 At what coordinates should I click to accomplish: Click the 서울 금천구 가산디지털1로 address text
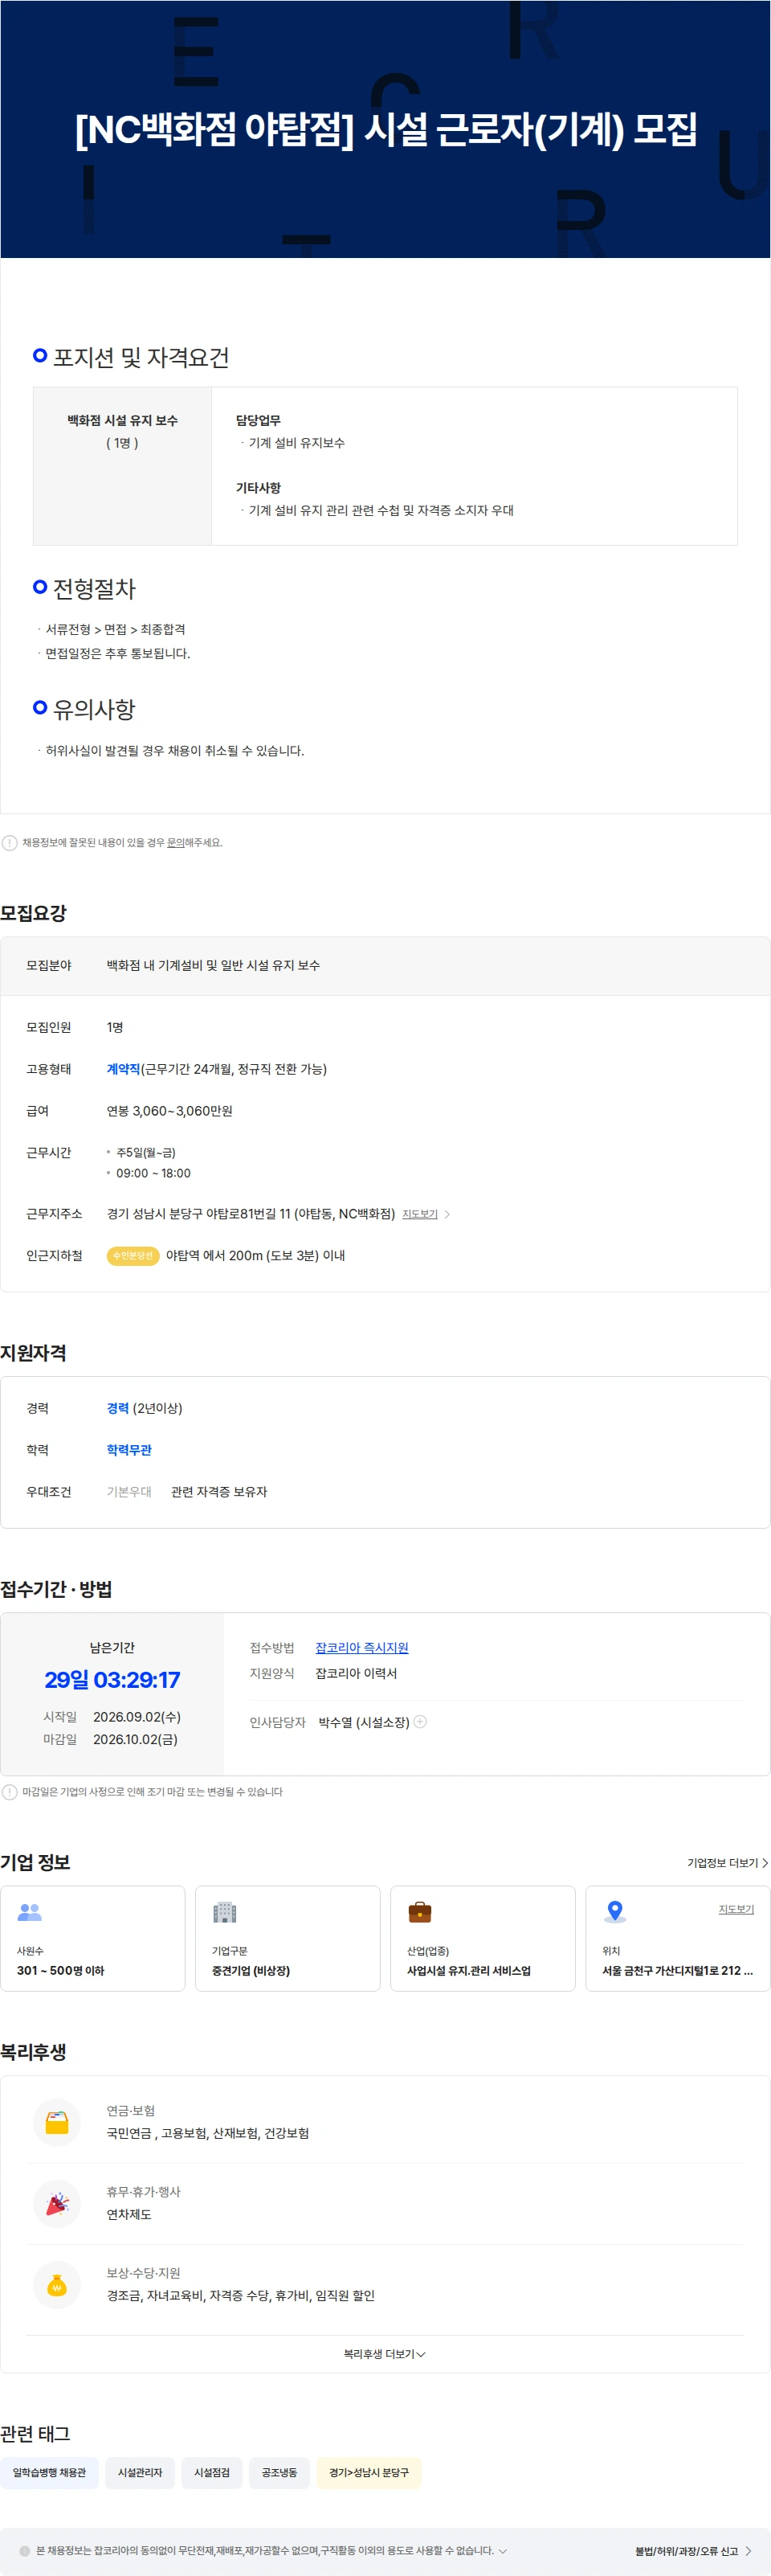click(677, 1970)
